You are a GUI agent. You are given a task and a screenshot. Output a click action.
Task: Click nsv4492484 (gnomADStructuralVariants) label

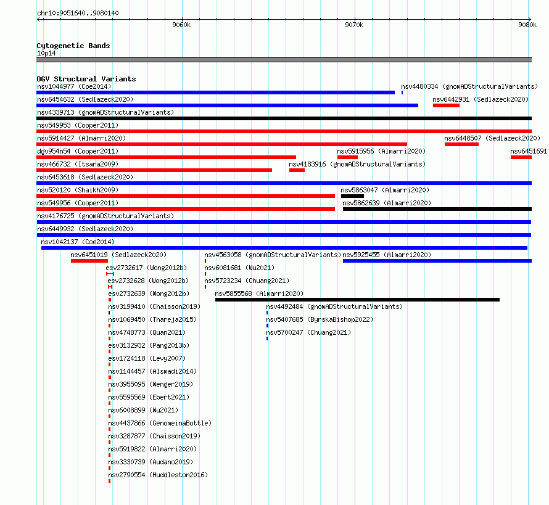coord(334,306)
